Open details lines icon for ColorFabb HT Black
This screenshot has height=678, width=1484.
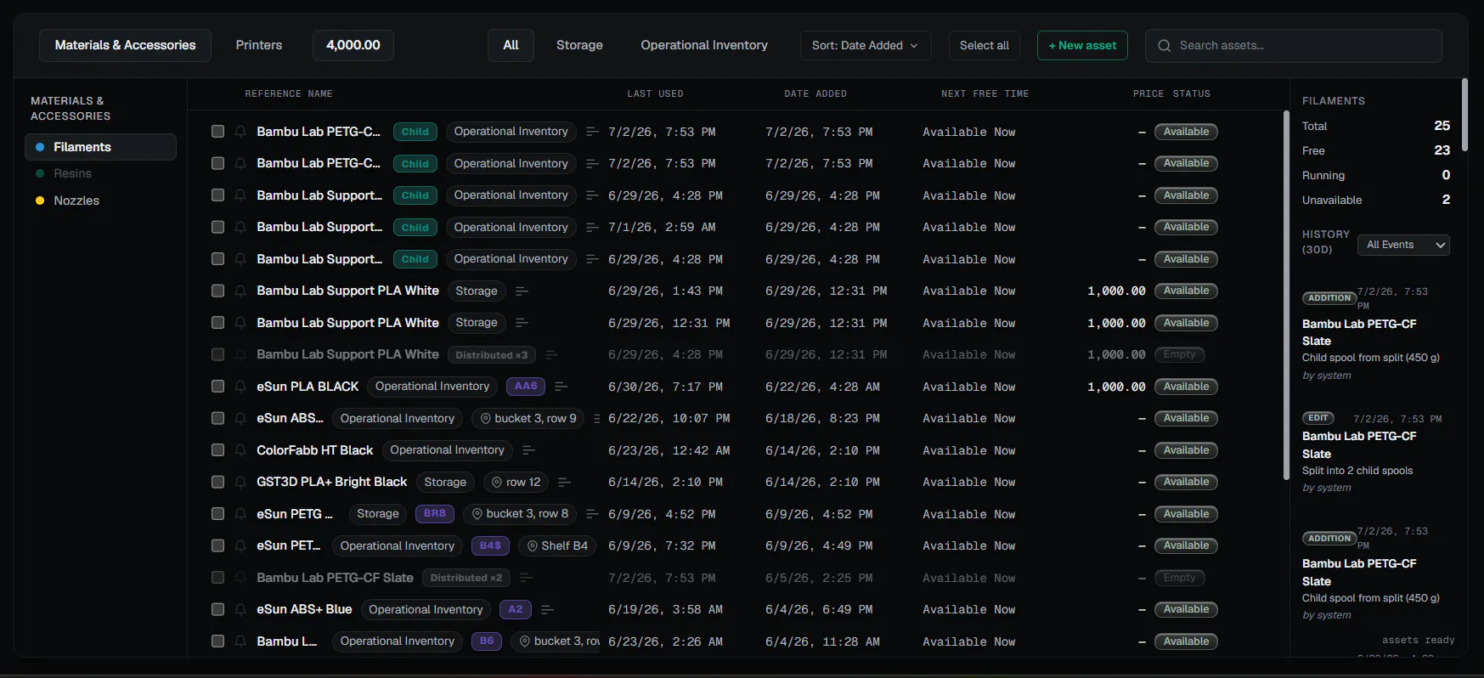[528, 450]
